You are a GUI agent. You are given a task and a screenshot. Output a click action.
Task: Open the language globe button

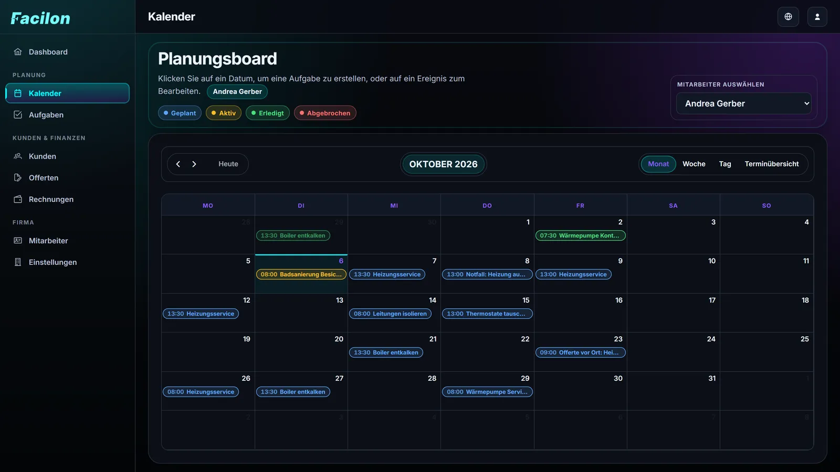coord(788,17)
